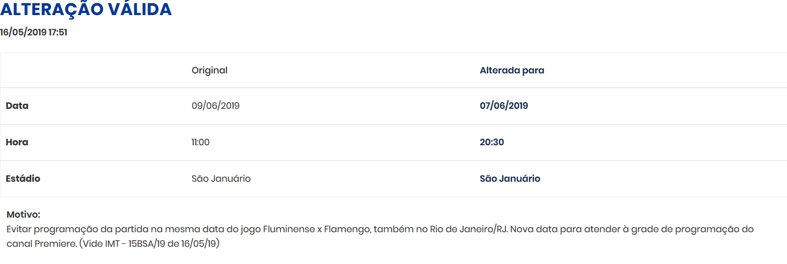Click the original time 11:00
This screenshot has height=264, width=787.
[x=200, y=142]
